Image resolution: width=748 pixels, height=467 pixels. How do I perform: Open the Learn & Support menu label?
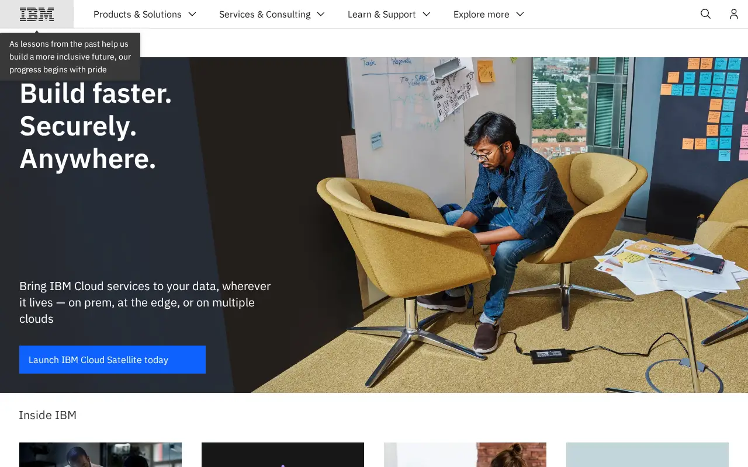[x=382, y=14]
